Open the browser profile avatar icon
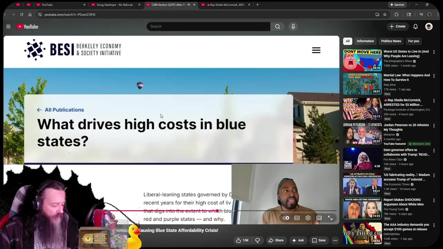443x249 pixels. click(x=430, y=15)
